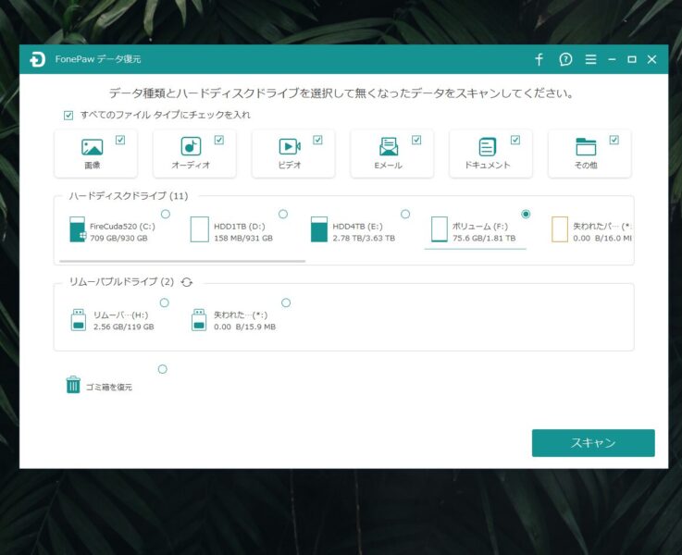Close the FonePaw window
The image size is (682, 555).
click(651, 59)
